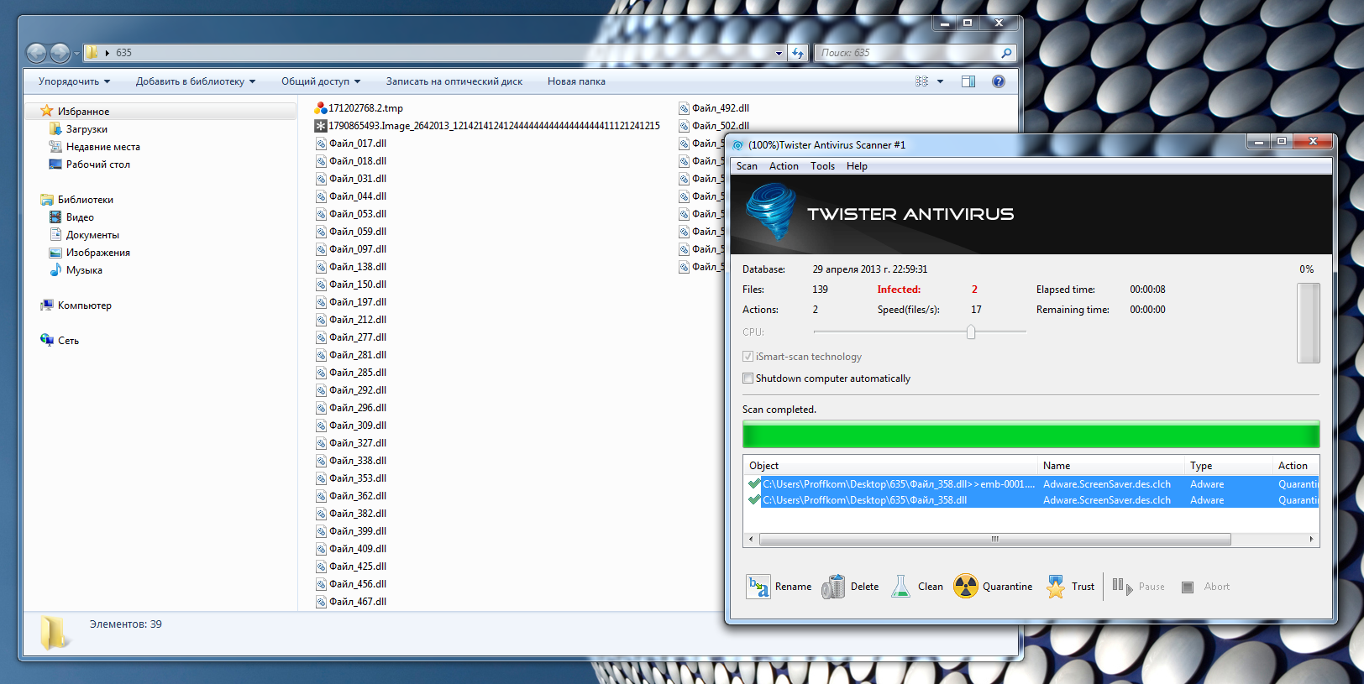Click the Explorer back arrow button
Viewport: 1364px width, 684px height.
(x=37, y=53)
